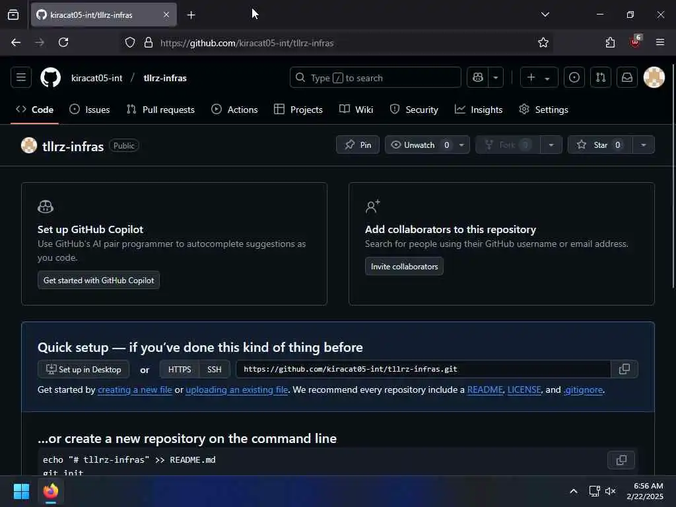Expand the Copilot dropdown arrow in header
This screenshot has height=507, width=676.
pyautogui.click(x=496, y=78)
